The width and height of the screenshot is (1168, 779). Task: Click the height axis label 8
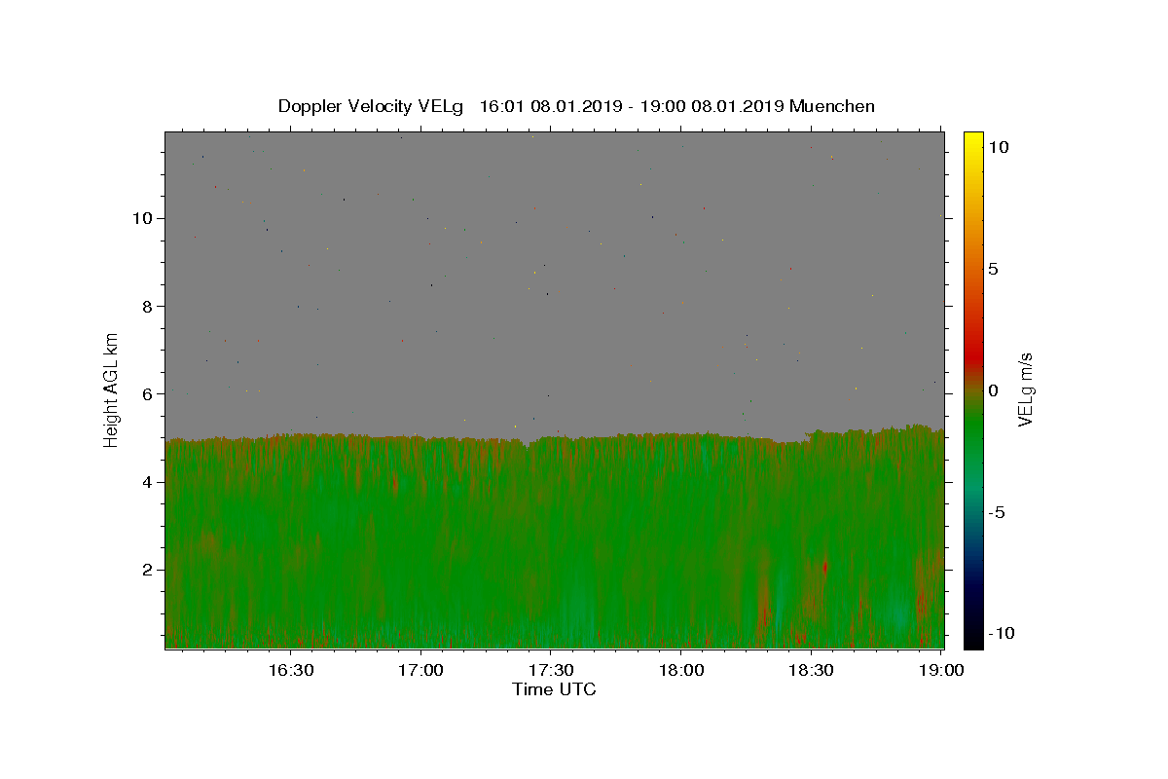[x=147, y=306]
